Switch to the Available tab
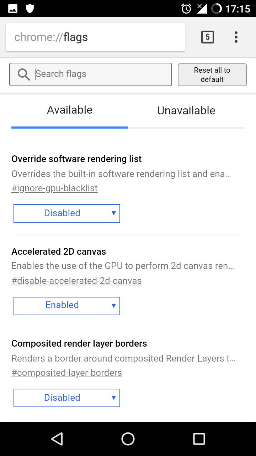This screenshot has height=456, width=256. click(x=70, y=110)
